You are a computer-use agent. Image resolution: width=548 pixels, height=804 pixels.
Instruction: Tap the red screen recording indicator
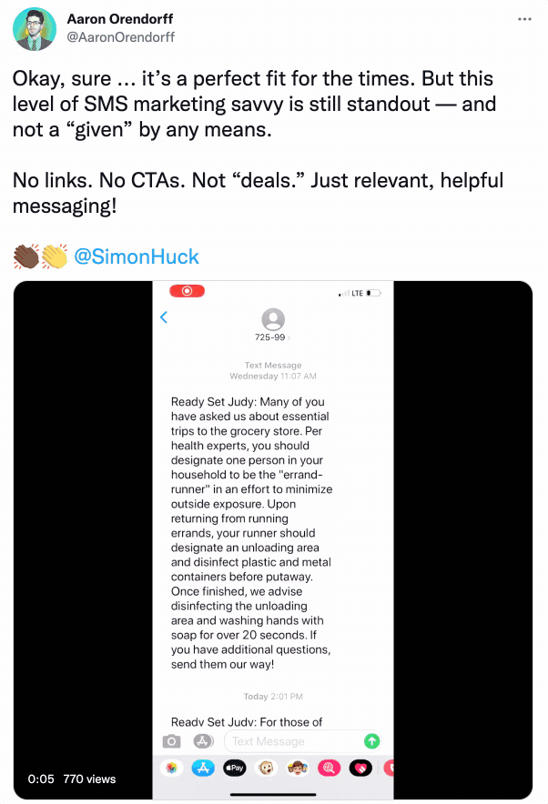[187, 291]
